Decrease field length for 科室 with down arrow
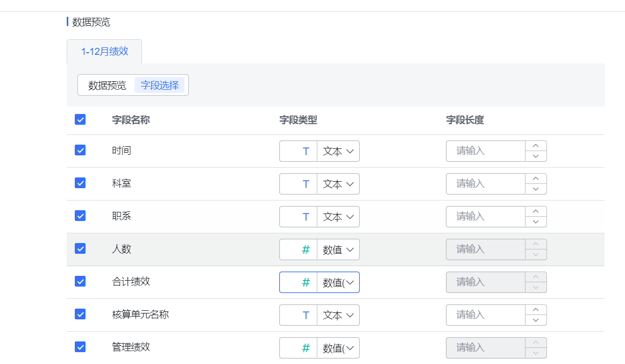Viewport: 625px width, 364px height. coord(536,189)
